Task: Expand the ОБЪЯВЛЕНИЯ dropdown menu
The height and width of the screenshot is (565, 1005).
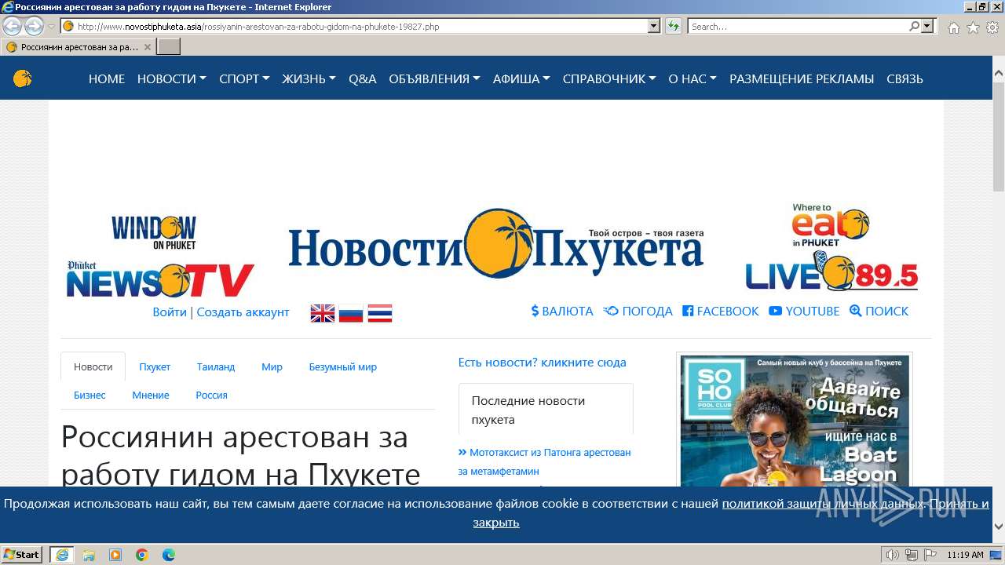Action: click(x=434, y=78)
